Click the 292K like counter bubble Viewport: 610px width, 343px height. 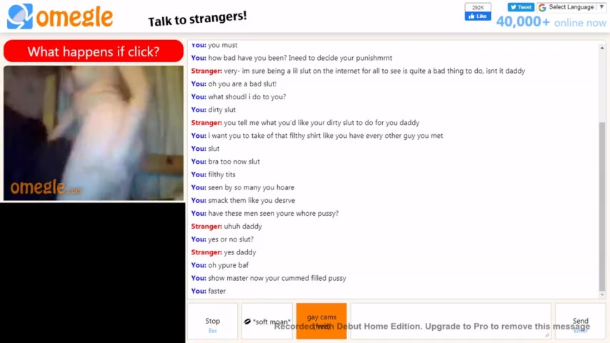coord(478,7)
